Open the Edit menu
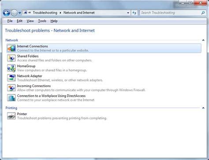This screenshot has width=209, height=160. coord(19,21)
